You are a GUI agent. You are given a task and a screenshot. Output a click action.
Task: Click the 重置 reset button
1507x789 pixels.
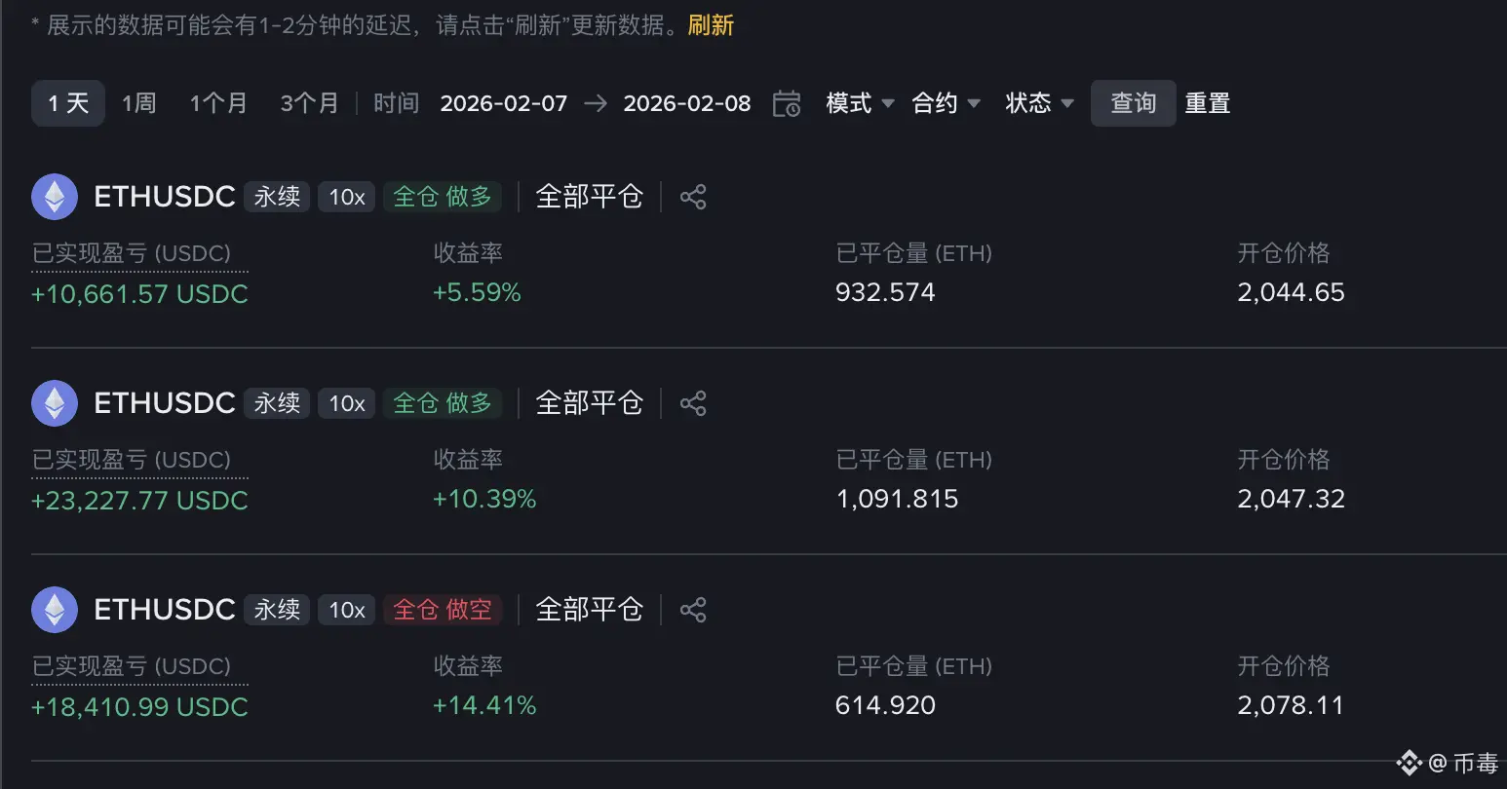point(1208,103)
